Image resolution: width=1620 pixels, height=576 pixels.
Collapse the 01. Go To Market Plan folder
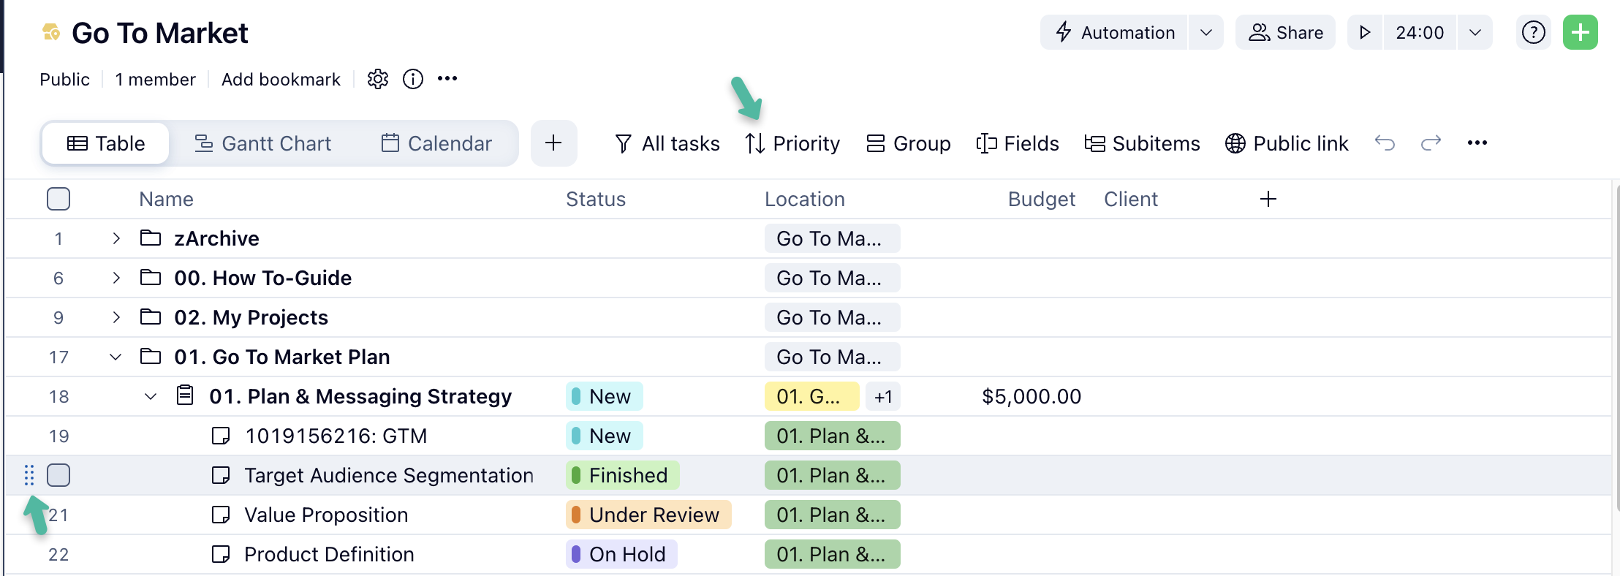pos(116,357)
